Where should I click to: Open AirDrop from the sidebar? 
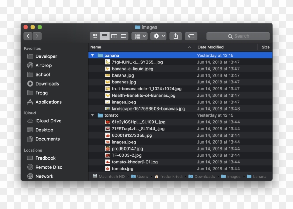click(x=43, y=65)
